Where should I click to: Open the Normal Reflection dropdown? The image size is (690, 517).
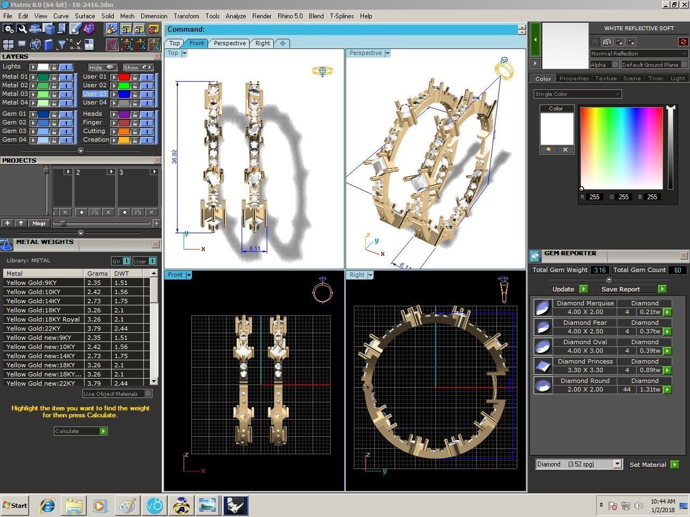pos(639,53)
